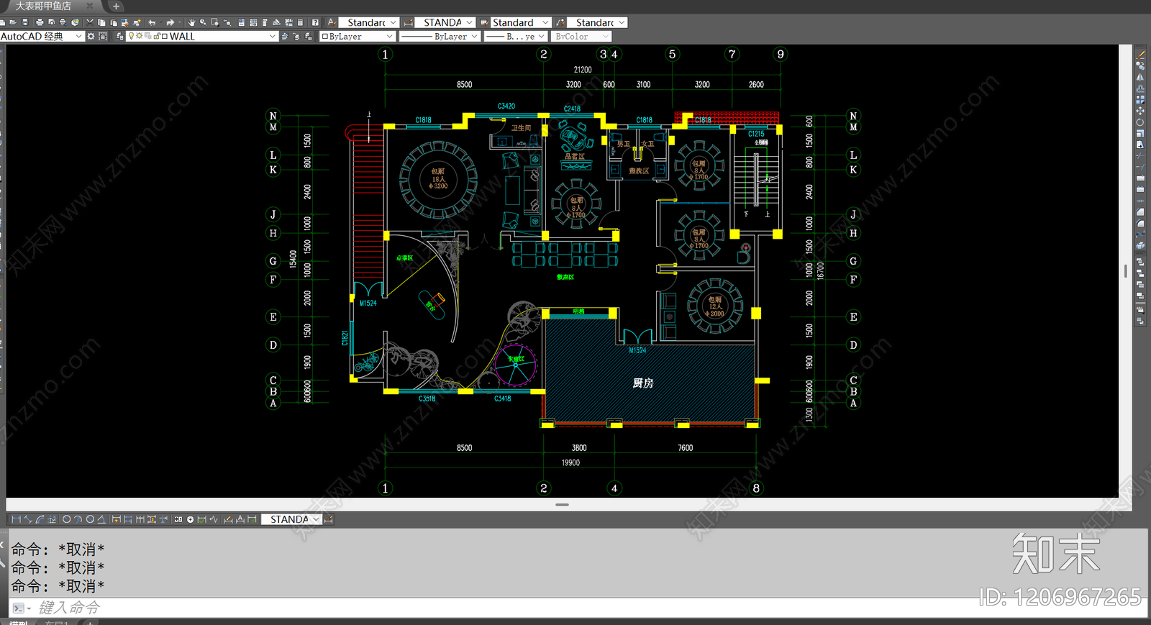Viewport: 1151px width, 625px height.
Task: Click the Plot (printer) icon
Action: pos(40,22)
